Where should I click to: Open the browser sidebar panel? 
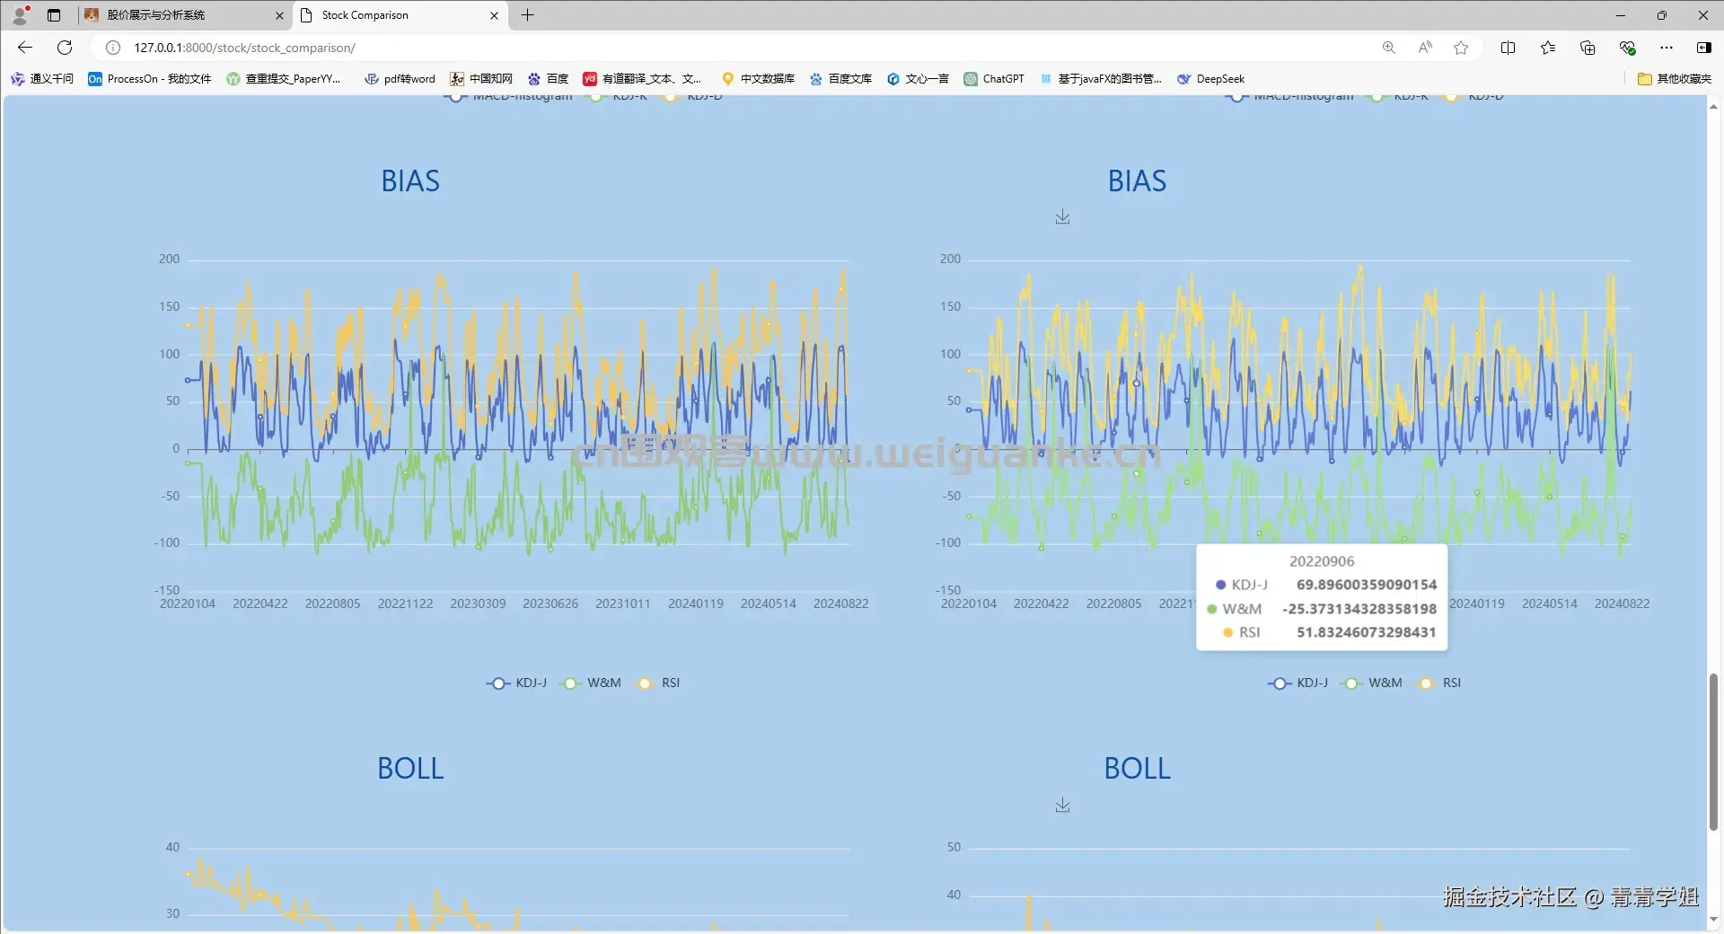pyautogui.click(x=1703, y=48)
